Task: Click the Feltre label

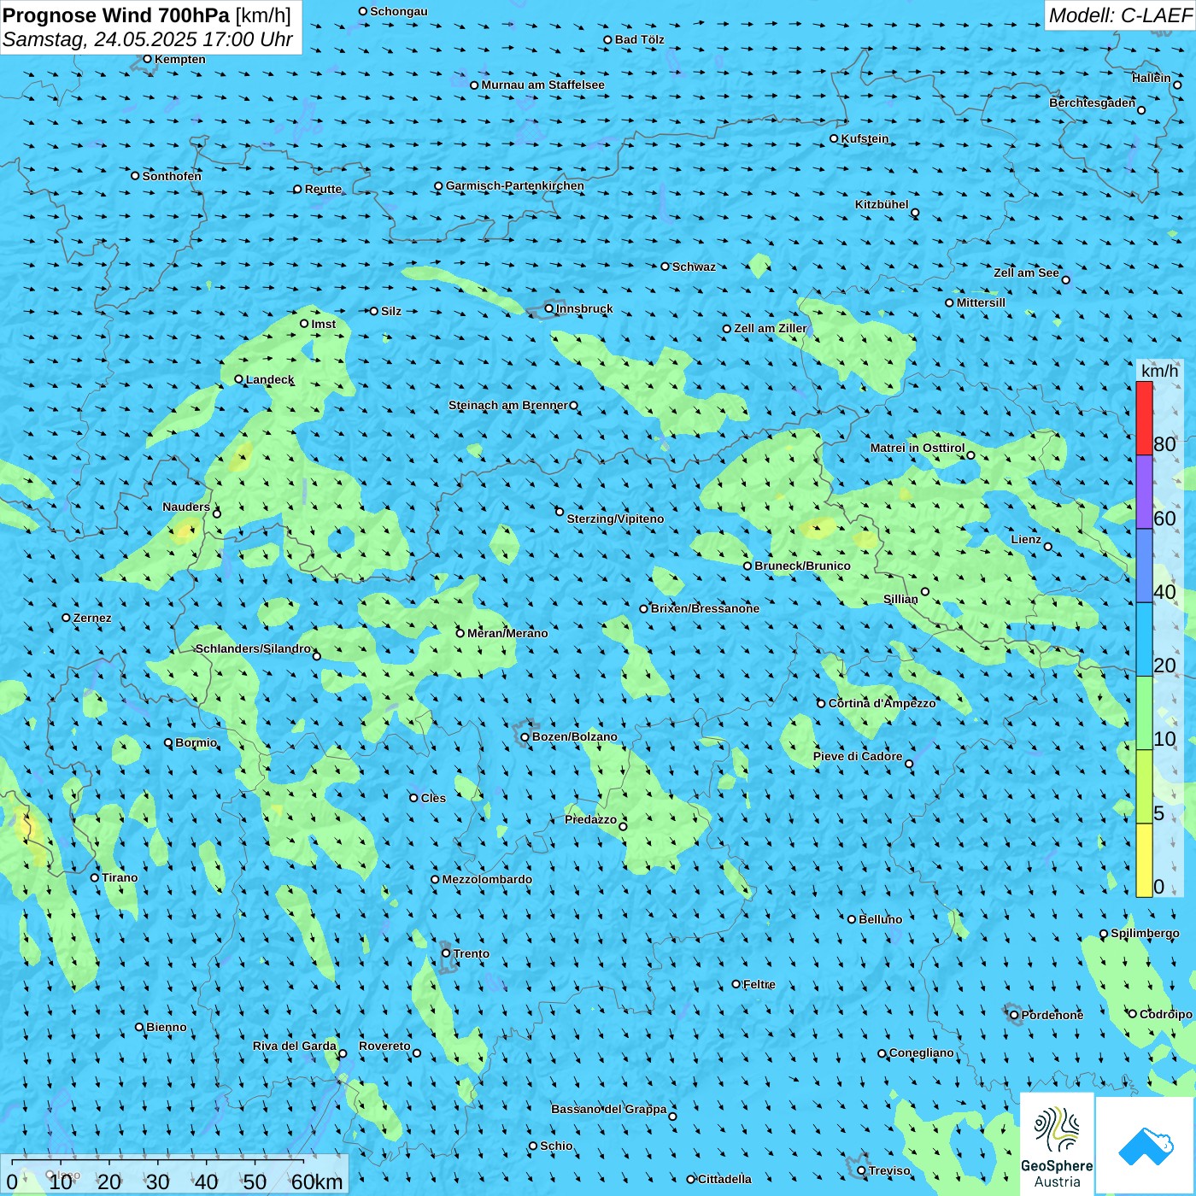Action: point(759,984)
